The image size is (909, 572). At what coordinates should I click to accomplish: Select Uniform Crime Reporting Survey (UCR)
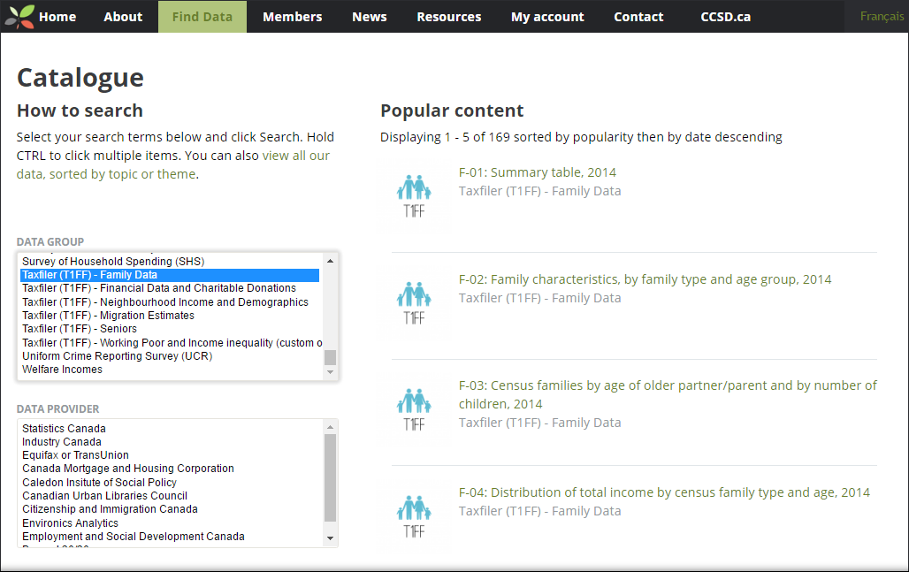(x=170, y=355)
